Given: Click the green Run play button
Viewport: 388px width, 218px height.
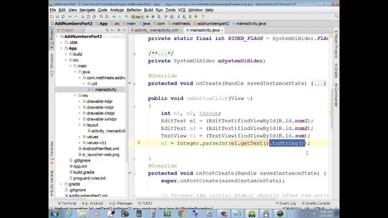Looking at the screenshot, I should pos(147,16).
